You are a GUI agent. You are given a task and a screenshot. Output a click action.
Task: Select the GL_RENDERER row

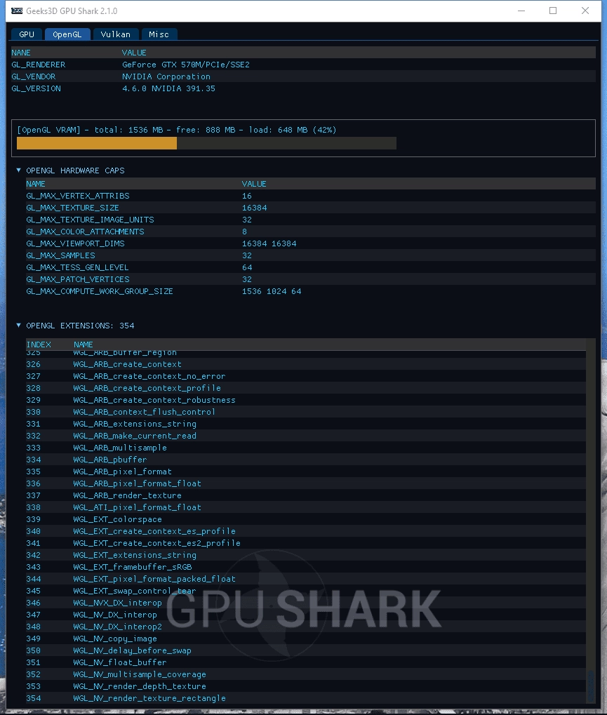coord(303,65)
